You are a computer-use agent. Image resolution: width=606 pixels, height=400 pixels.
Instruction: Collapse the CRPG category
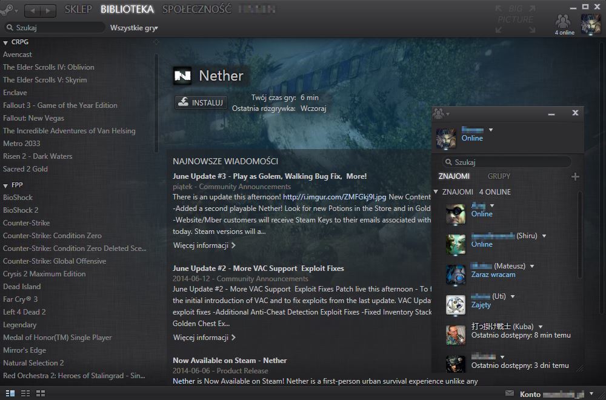(5, 42)
